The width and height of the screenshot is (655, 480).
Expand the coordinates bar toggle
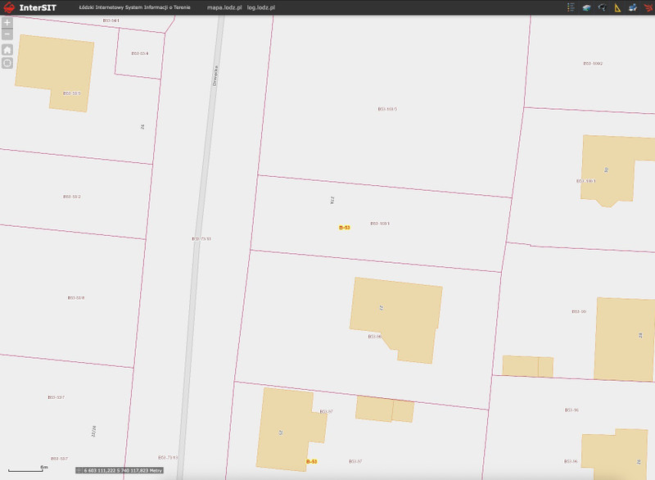pos(79,470)
